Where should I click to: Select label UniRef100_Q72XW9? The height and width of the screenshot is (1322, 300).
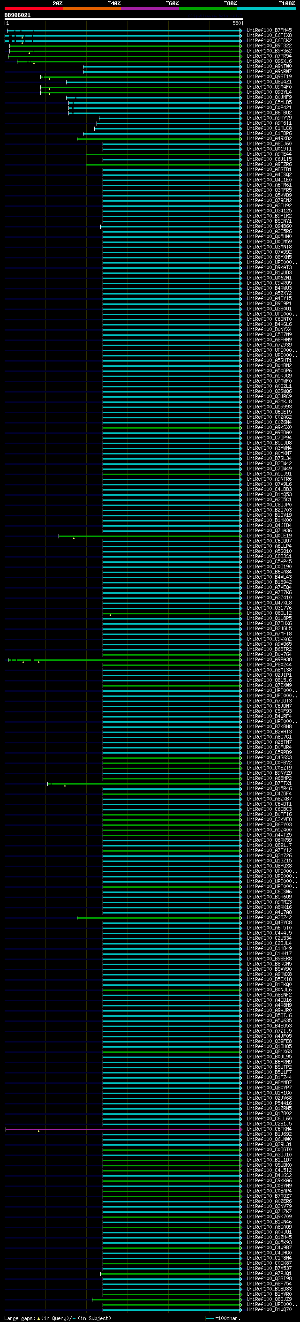[269, 685]
